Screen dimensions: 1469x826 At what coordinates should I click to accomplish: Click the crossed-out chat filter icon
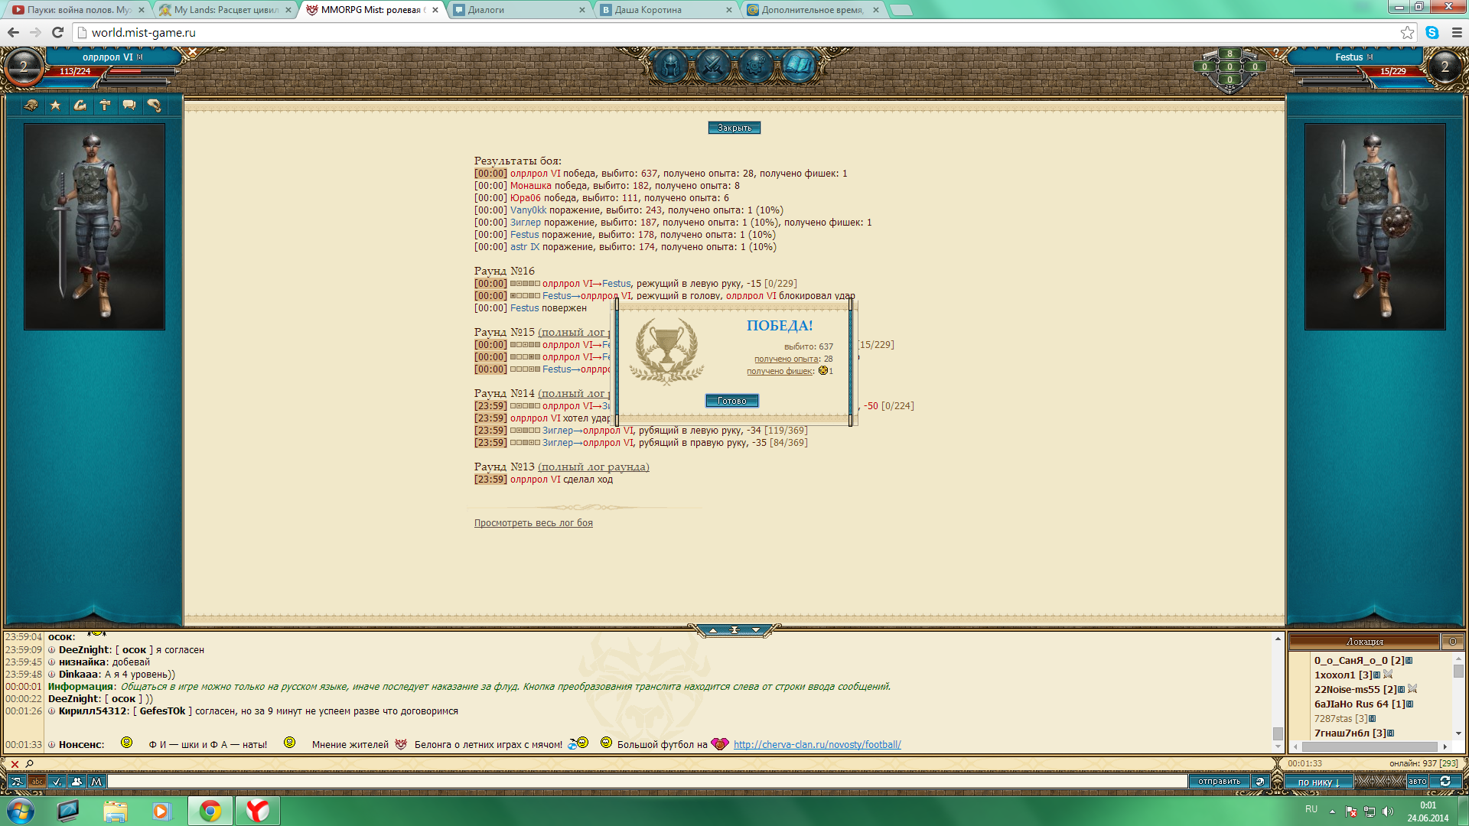coord(17,782)
